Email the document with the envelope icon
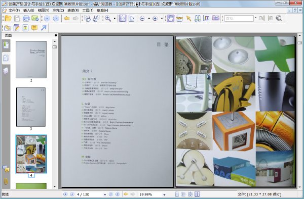Image resolution: width=304 pixels, height=199 pixels. tap(35, 18)
